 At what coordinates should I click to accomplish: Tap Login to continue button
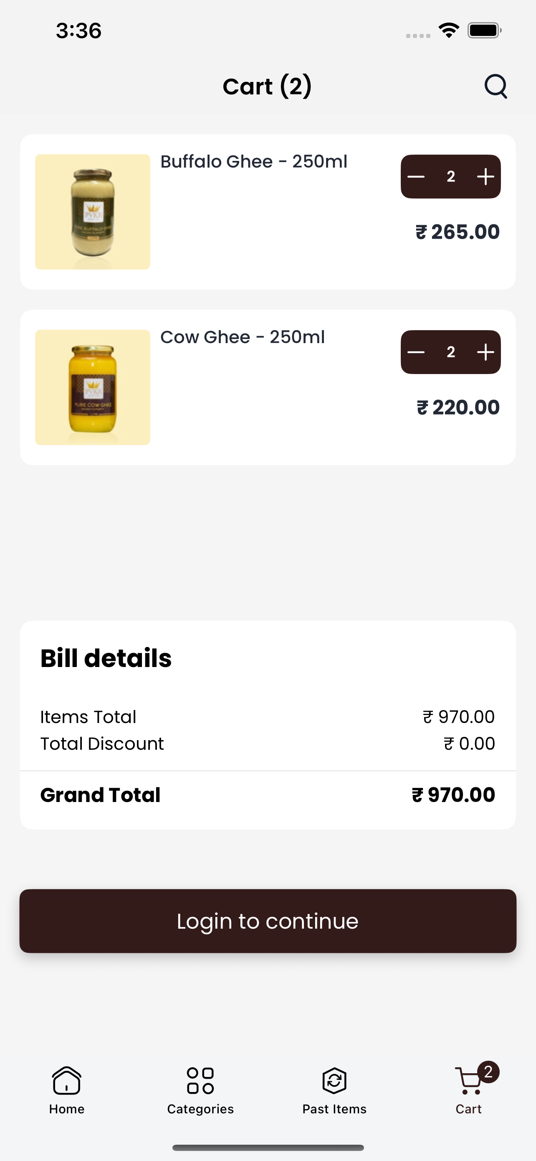pyautogui.click(x=268, y=921)
